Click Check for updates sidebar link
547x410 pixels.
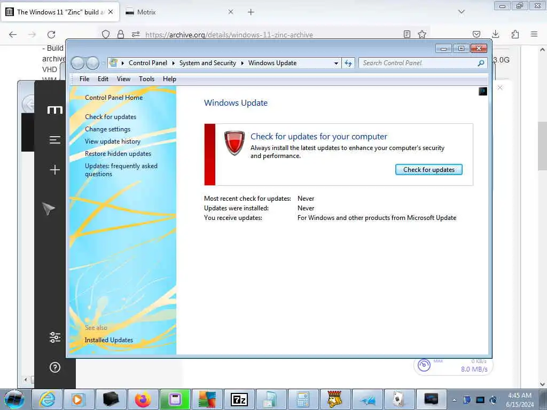[111, 117]
